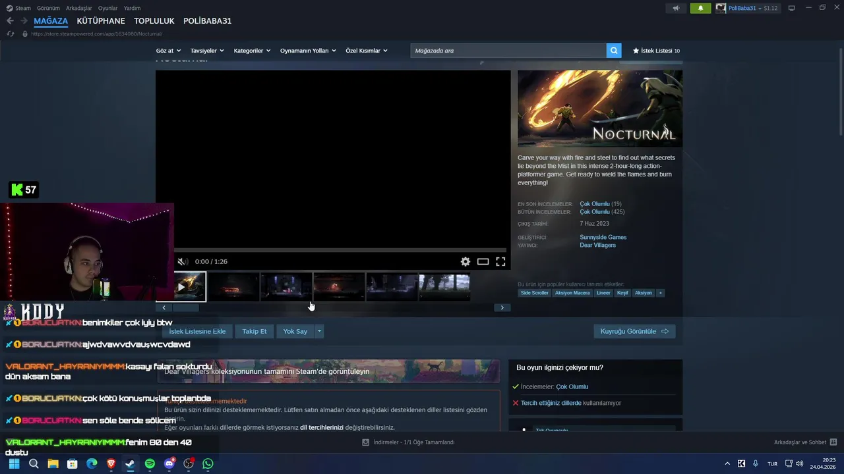Open Microsoft Edge from the taskbar
Viewport: 844px width, 474px height.
[x=92, y=463]
